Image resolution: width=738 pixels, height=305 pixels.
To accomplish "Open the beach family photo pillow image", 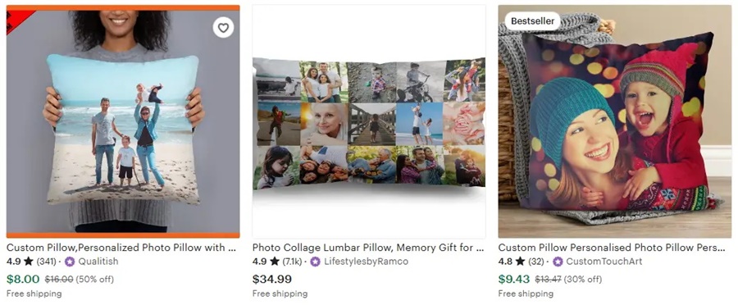I will (123, 121).
